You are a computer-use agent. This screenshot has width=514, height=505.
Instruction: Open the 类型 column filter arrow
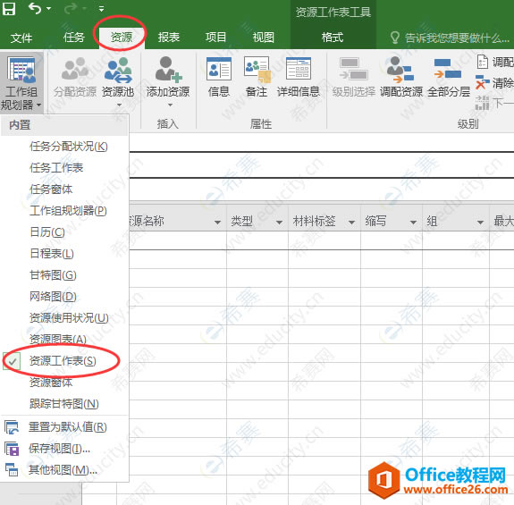[279, 223]
